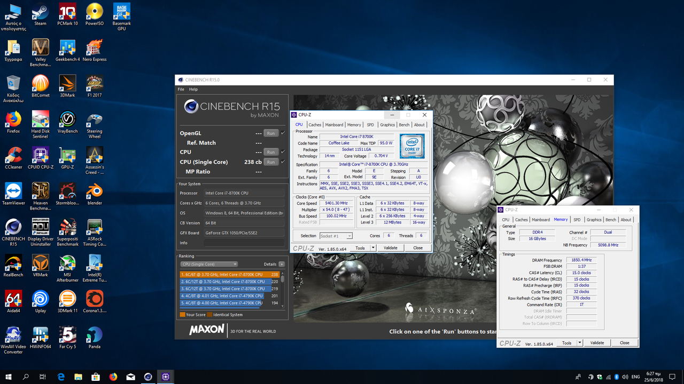Open the Steam desktop shortcut
684x384 pixels.
(x=40, y=14)
